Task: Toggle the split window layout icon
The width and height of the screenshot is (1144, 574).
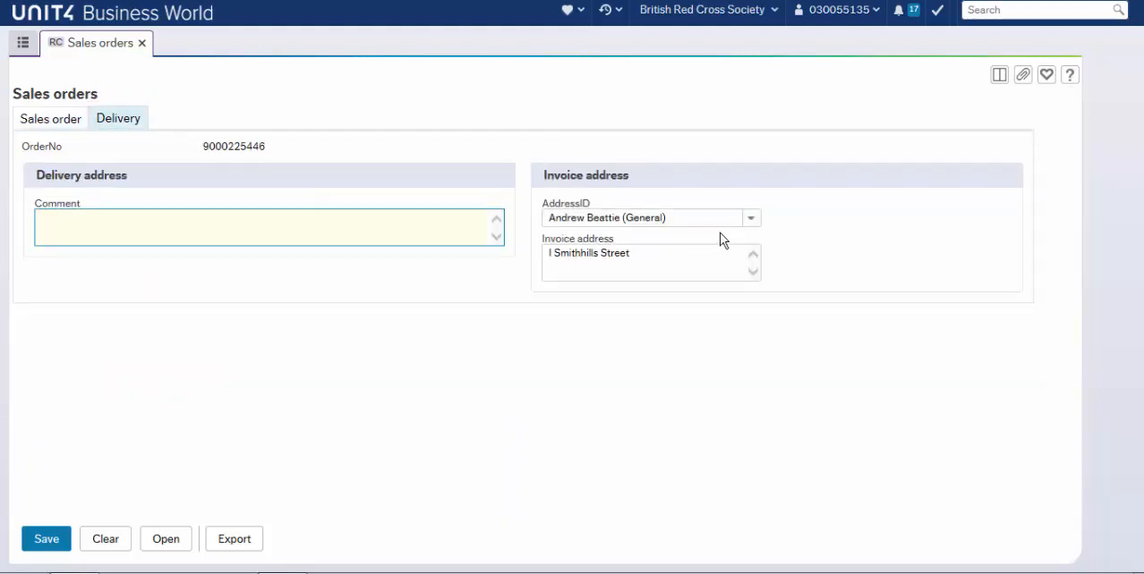Action: click(1000, 75)
